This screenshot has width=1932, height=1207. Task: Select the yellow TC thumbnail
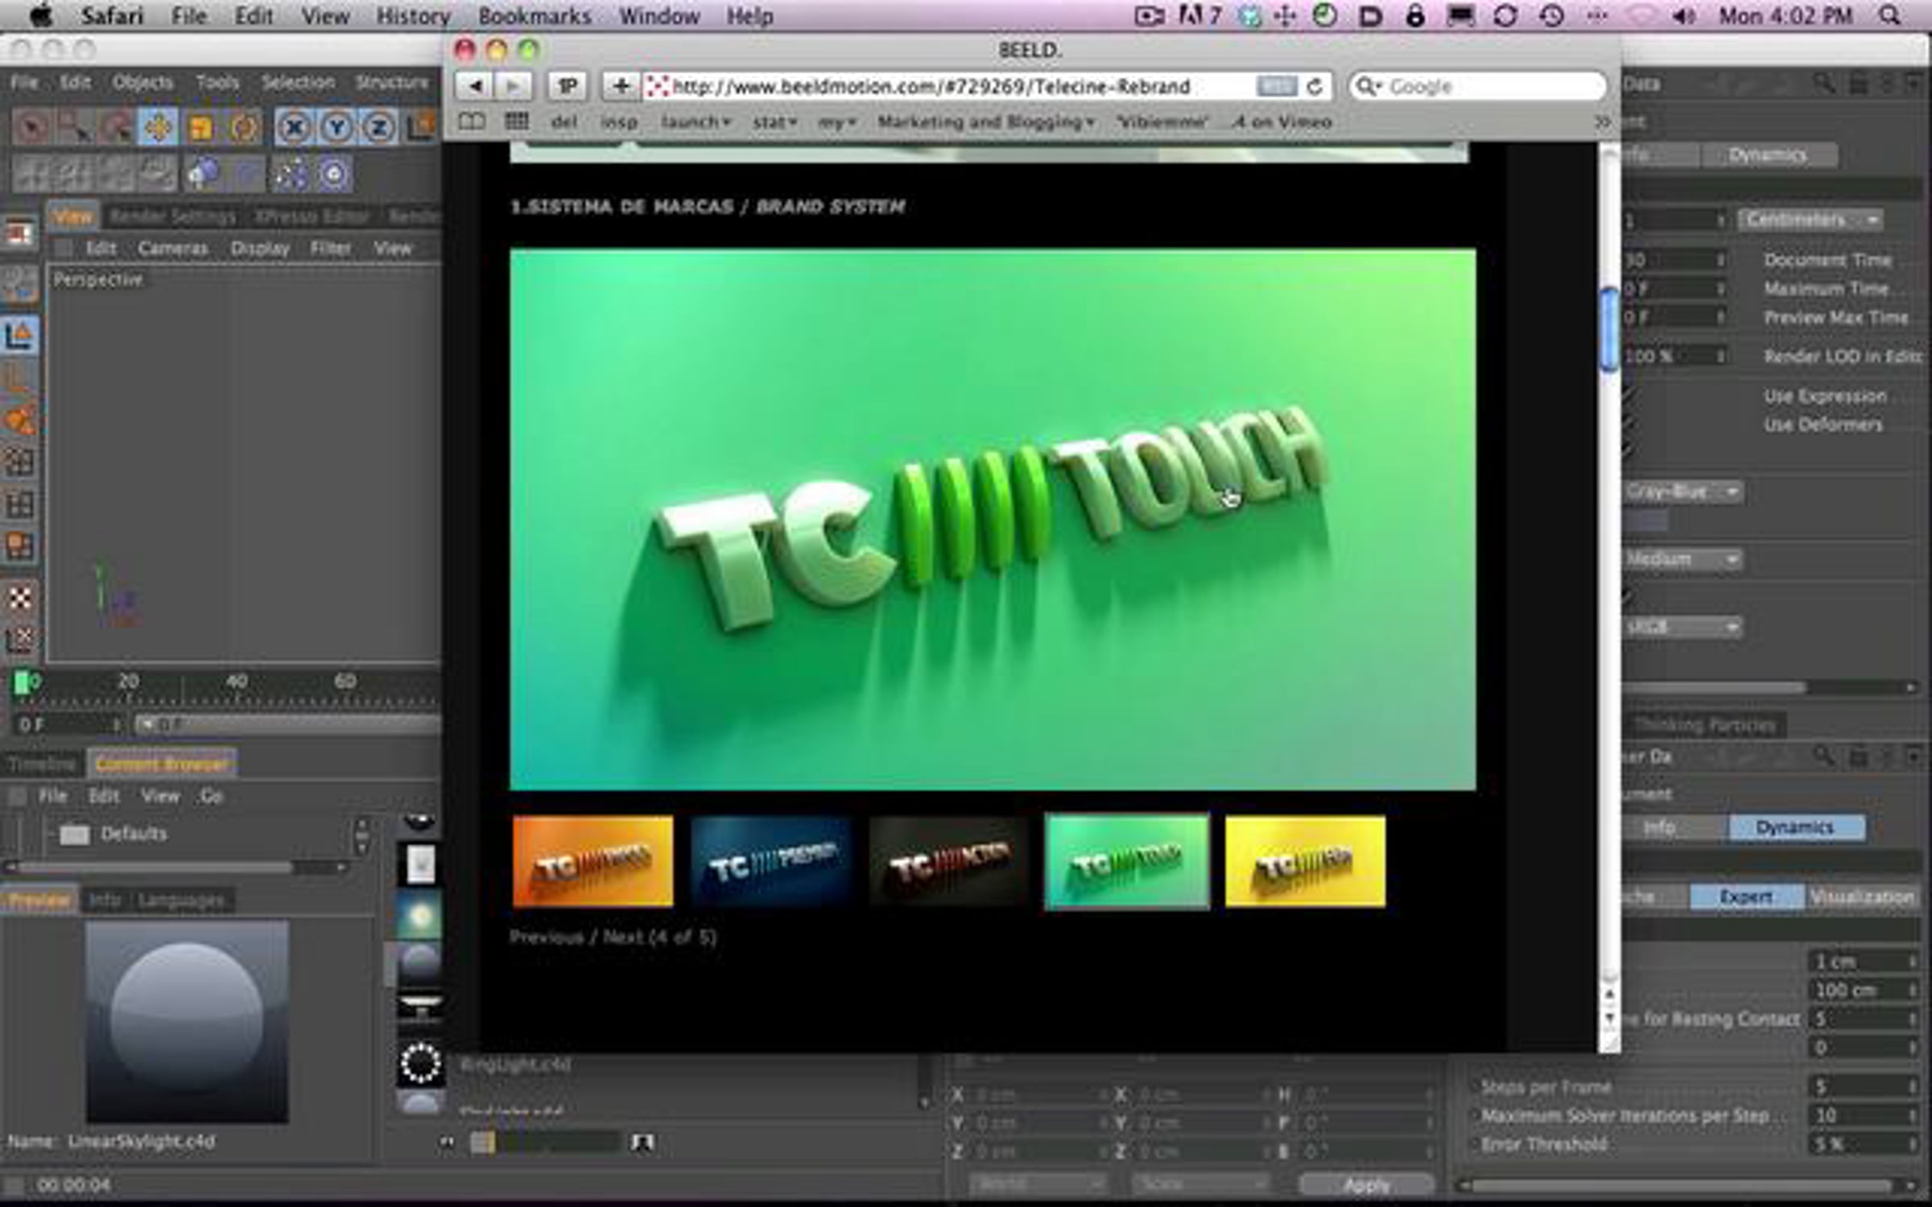click(x=1305, y=861)
